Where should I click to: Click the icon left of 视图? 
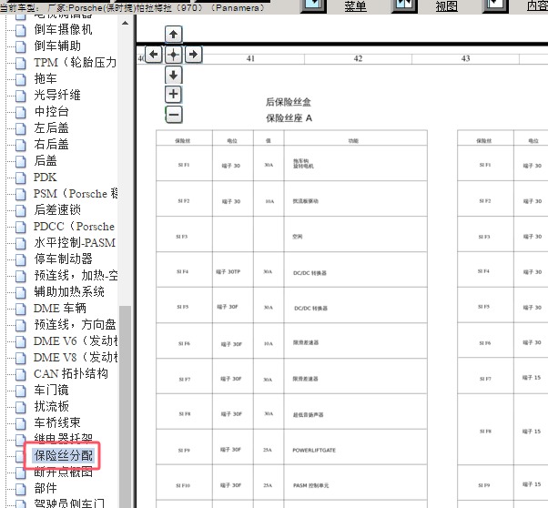pos(404,5)
